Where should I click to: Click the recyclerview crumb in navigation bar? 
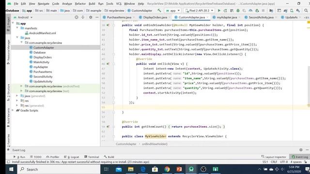(x=114, y=11)
